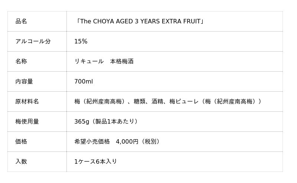Select the 365g amount value
Screen dimensions: 297x183
tap(81, 122)
